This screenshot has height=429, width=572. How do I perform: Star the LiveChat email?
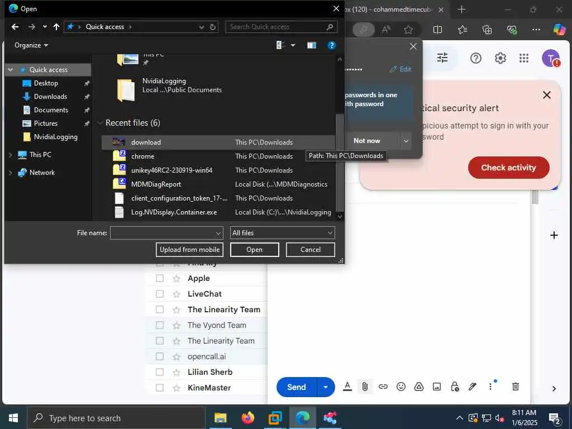177,294
